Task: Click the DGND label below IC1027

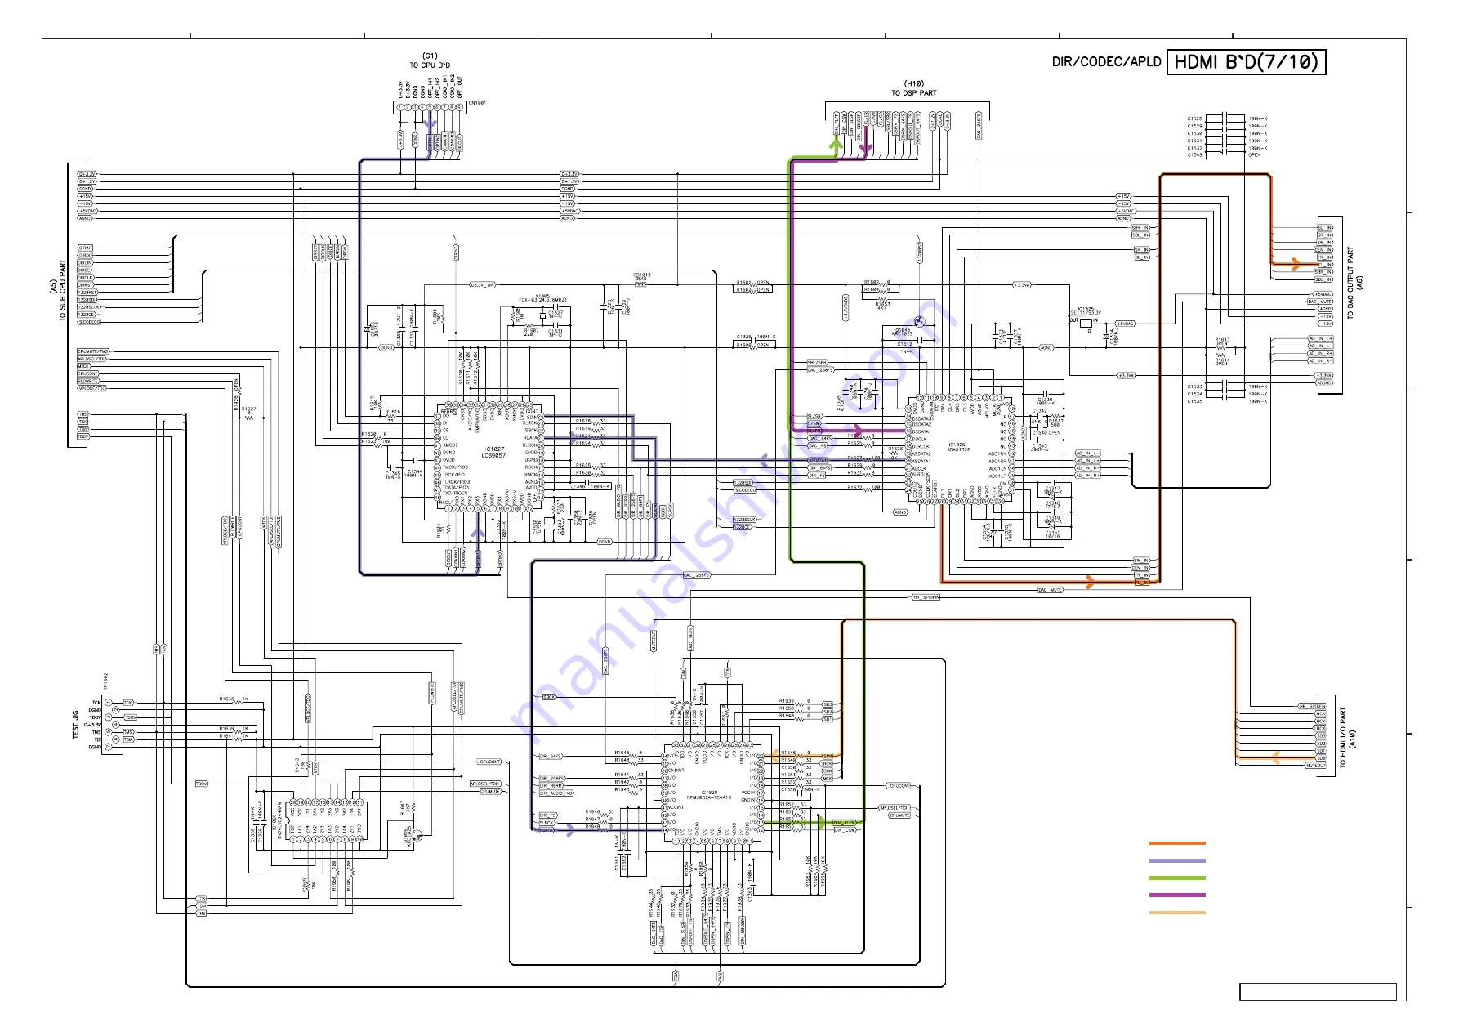Action: [x=605, y=542]
